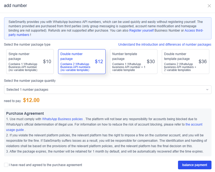Click the 'Select the number package quantity' label
215x172 pixels.
coord(30,81)
